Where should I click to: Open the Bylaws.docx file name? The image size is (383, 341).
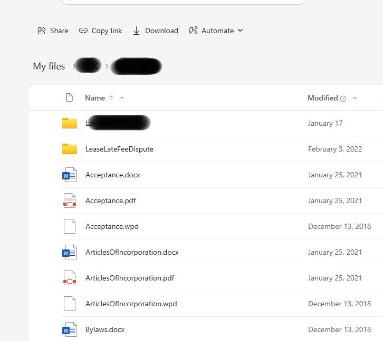click(x=105, y=330)
